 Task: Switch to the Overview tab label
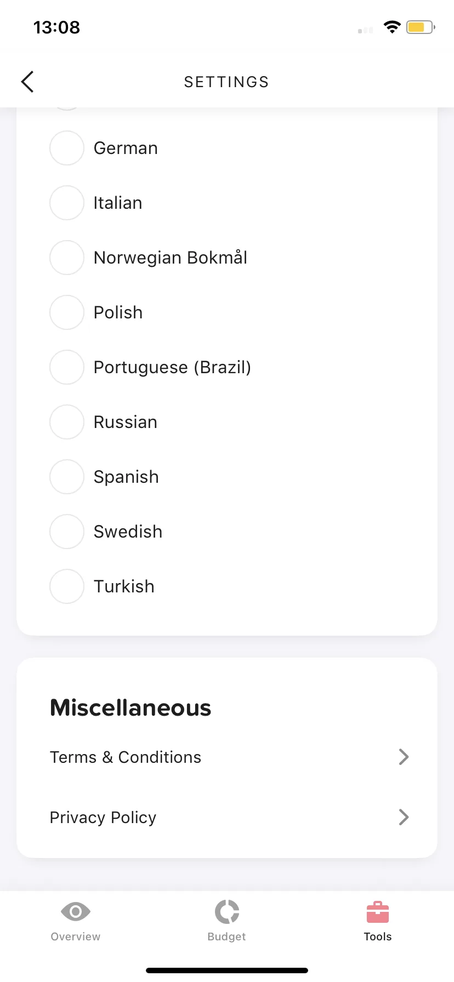pyautogui.click(x=76, y=937)
